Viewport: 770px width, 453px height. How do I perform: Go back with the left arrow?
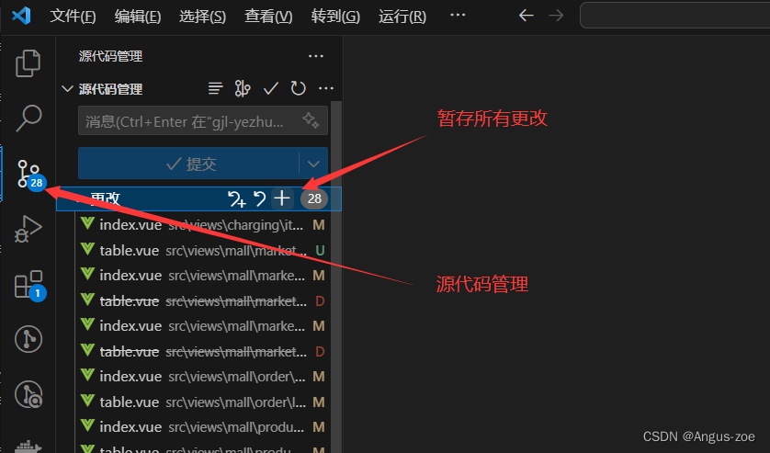526,16
